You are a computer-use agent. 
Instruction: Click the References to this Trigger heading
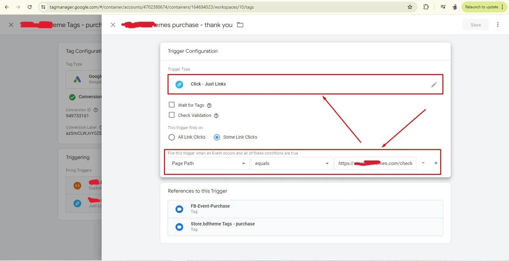click(x=197, y=191)
